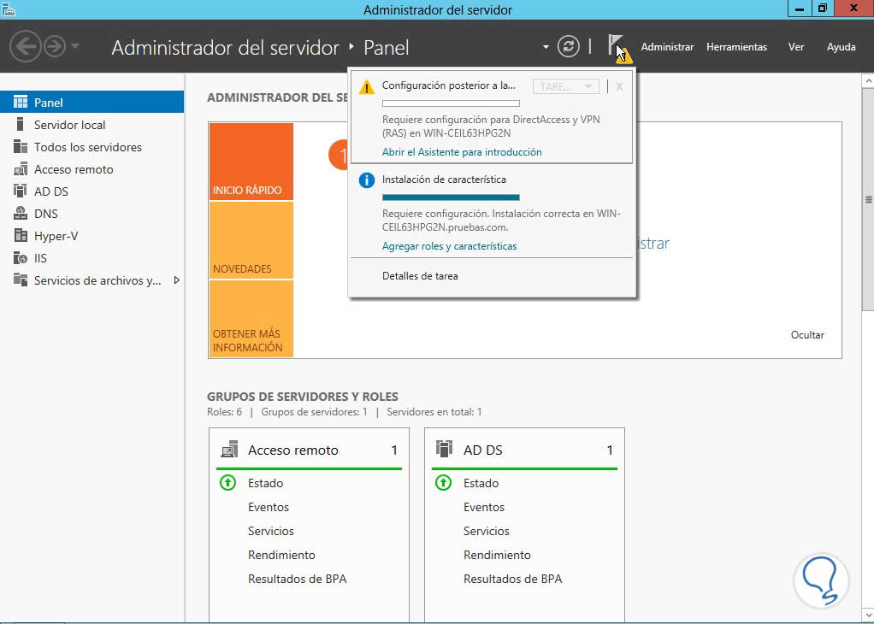Open Rendimiento under AD DS
Screen dimensions: 874x624
coord(497,555)
